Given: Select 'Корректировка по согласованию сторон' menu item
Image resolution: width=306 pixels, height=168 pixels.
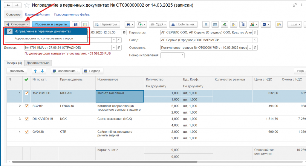Looking at the screenshot, I should coord(44,38).
